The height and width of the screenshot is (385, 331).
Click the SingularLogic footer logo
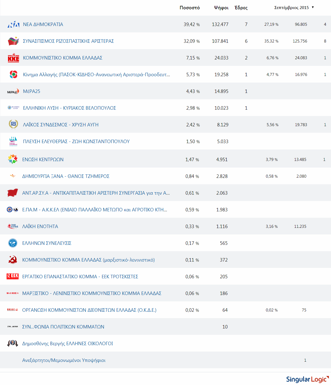[307, 379]
